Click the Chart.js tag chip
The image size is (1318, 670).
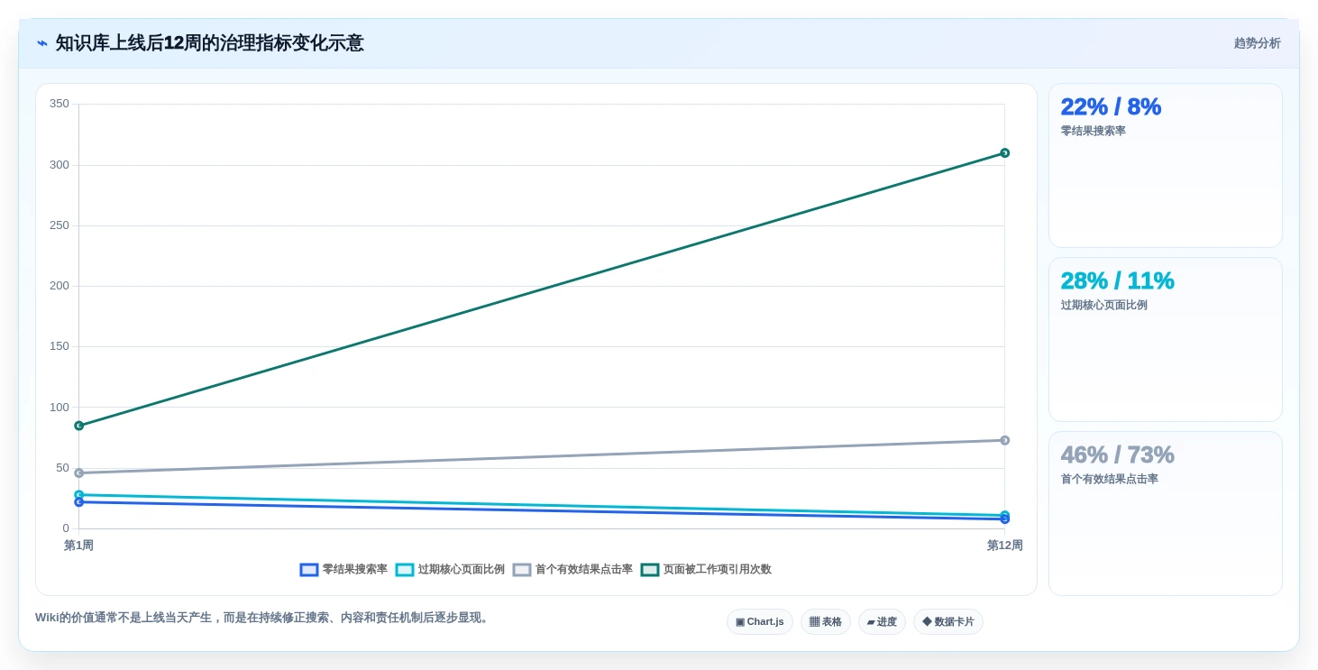(x=760, y=622)
